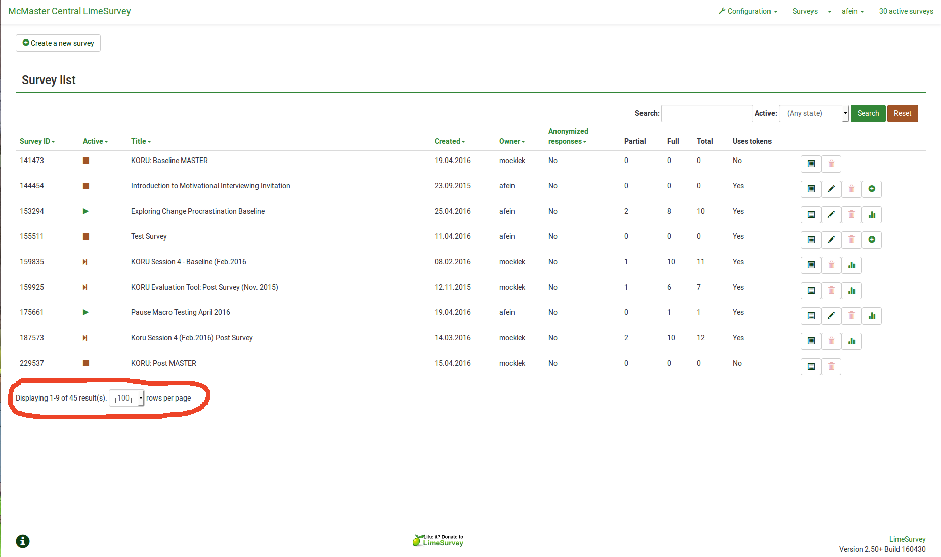Activate Introduction to Motivational Interviewing Invitation survey
941x557 pixels.
(872, 189)
